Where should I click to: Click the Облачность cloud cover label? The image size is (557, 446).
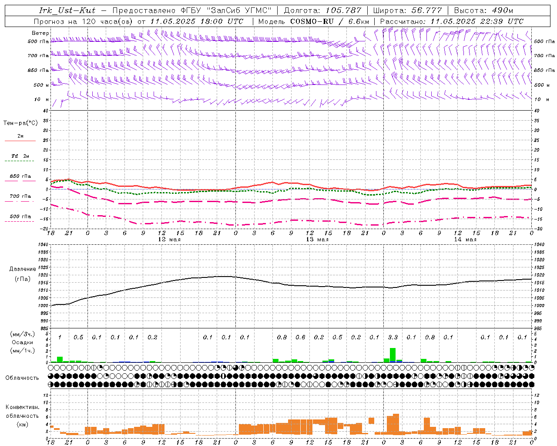(x=22, y=378)
